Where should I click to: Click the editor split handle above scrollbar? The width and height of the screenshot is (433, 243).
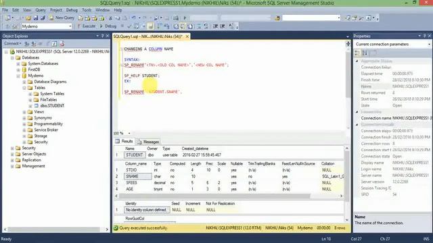[x=348, y=43]
